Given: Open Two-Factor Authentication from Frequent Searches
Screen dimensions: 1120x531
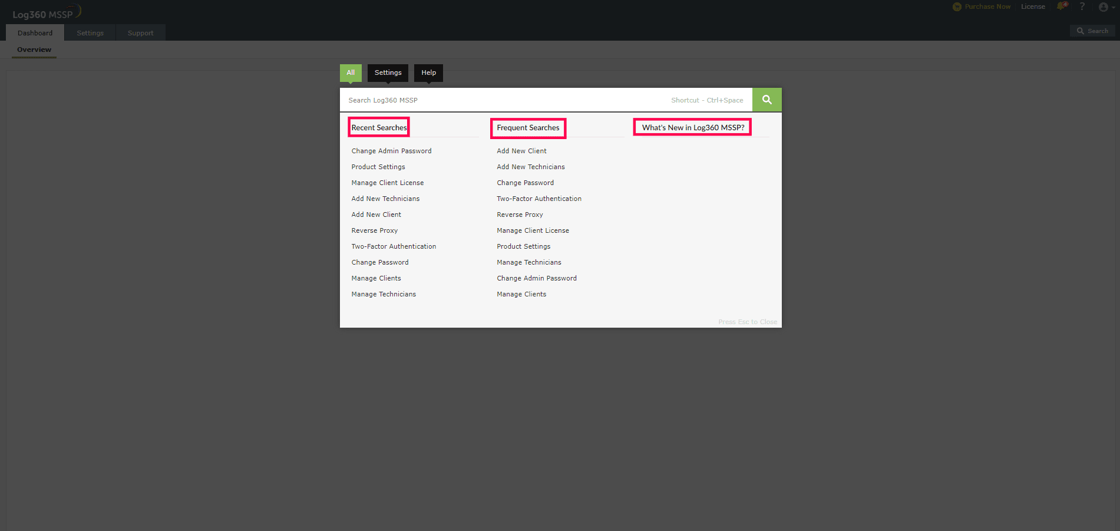Looking at the screenshot, I should click(x=538, y=199).
